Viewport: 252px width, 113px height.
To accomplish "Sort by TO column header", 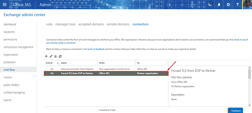I will click(152, 63).
